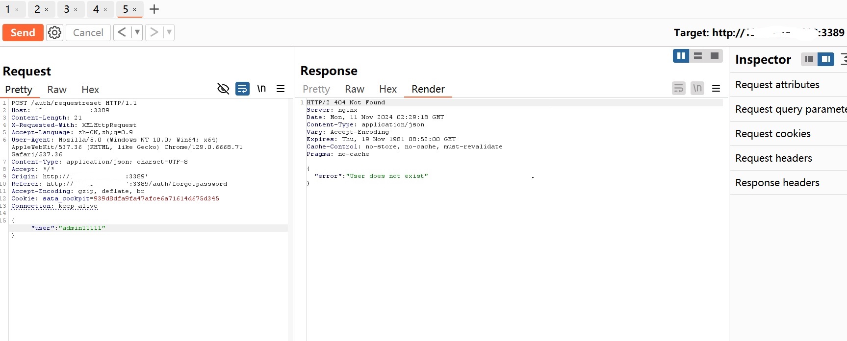The width and height of the screenshot is (847, 341).
Task: Switch to the Hex response tab
Action: 387,89
